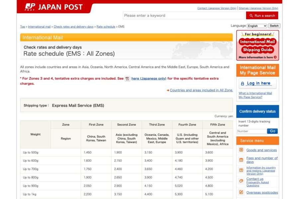Click the 2,650 Second Zone rate
The width and height of the screenshot is (299, 199).
click(118, 177)
